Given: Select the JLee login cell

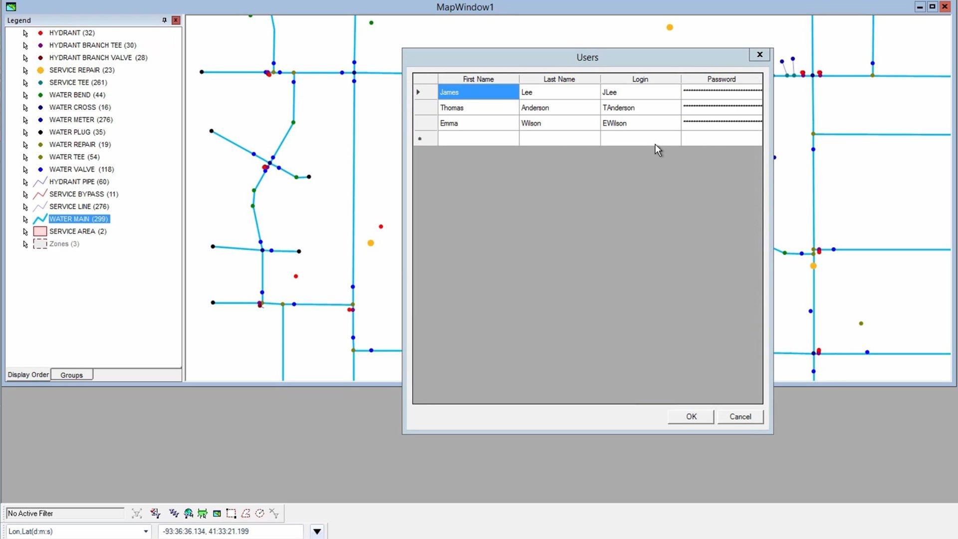Looking at the screenshot, I should click(640, 92).
